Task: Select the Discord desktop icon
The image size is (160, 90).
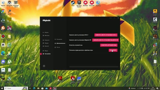Action: 3,62
